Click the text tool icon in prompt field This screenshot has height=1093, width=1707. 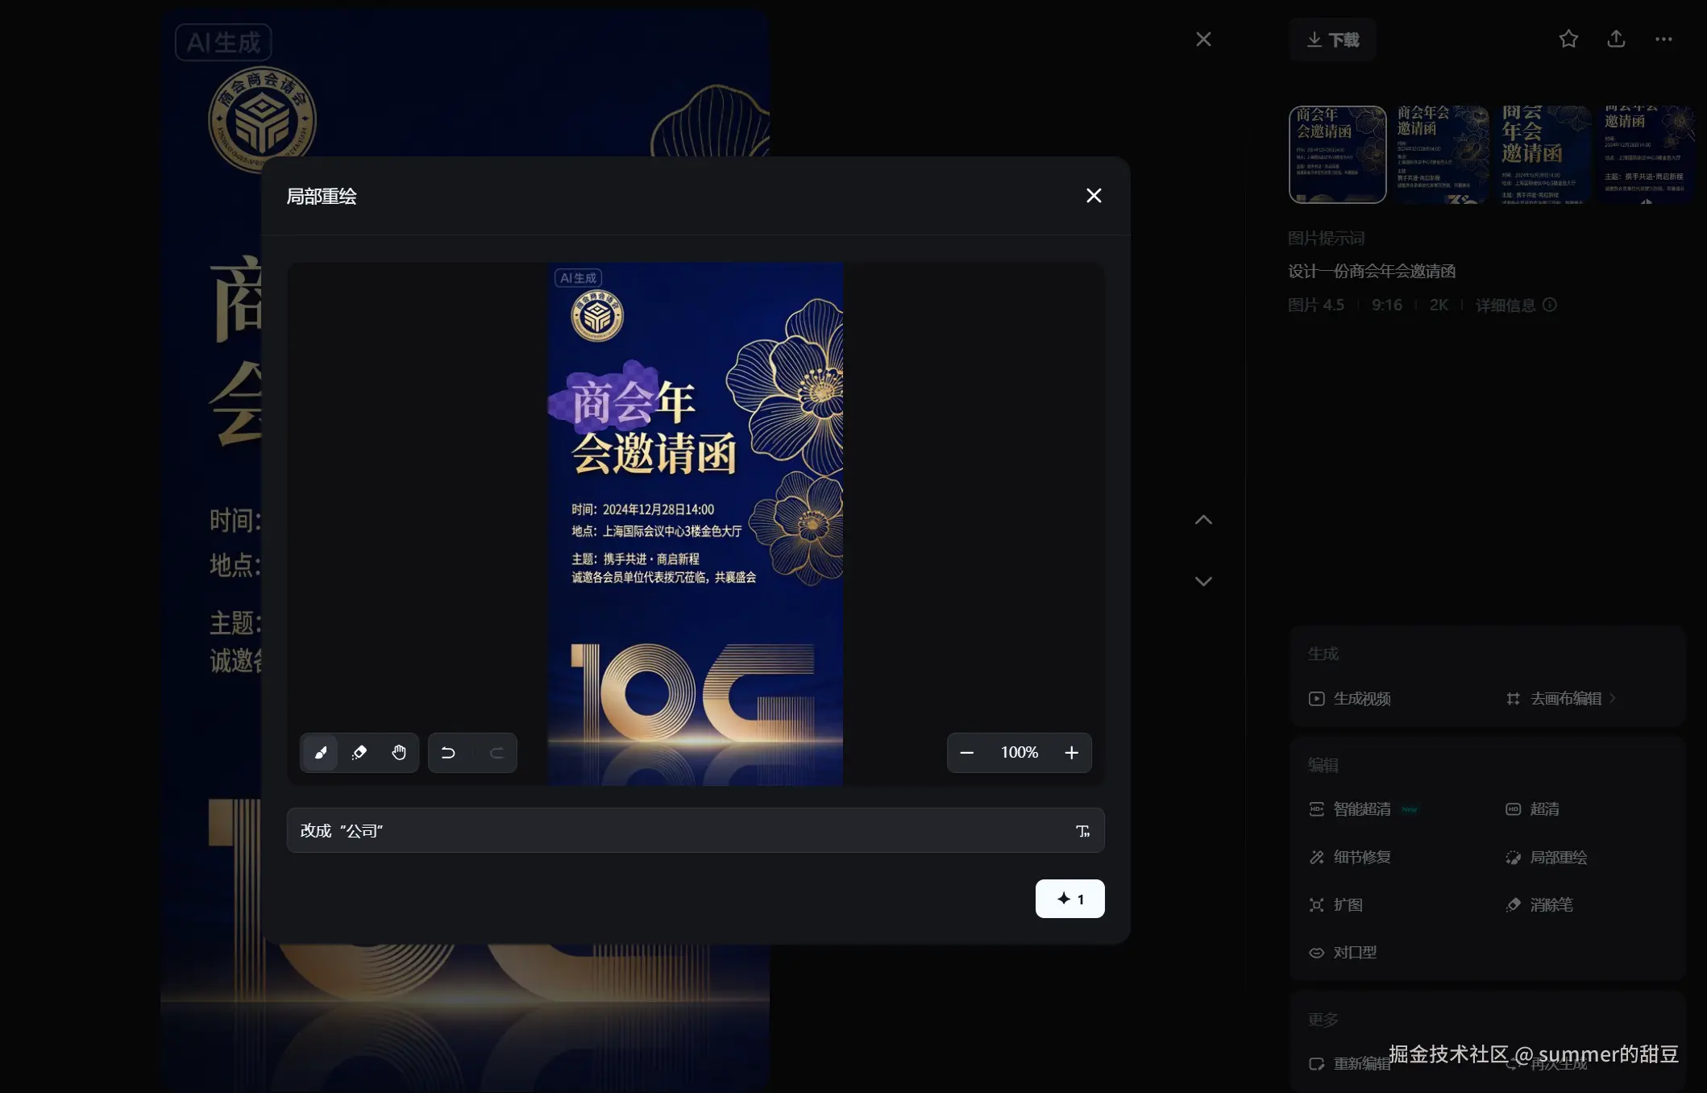pos(1082,831)
